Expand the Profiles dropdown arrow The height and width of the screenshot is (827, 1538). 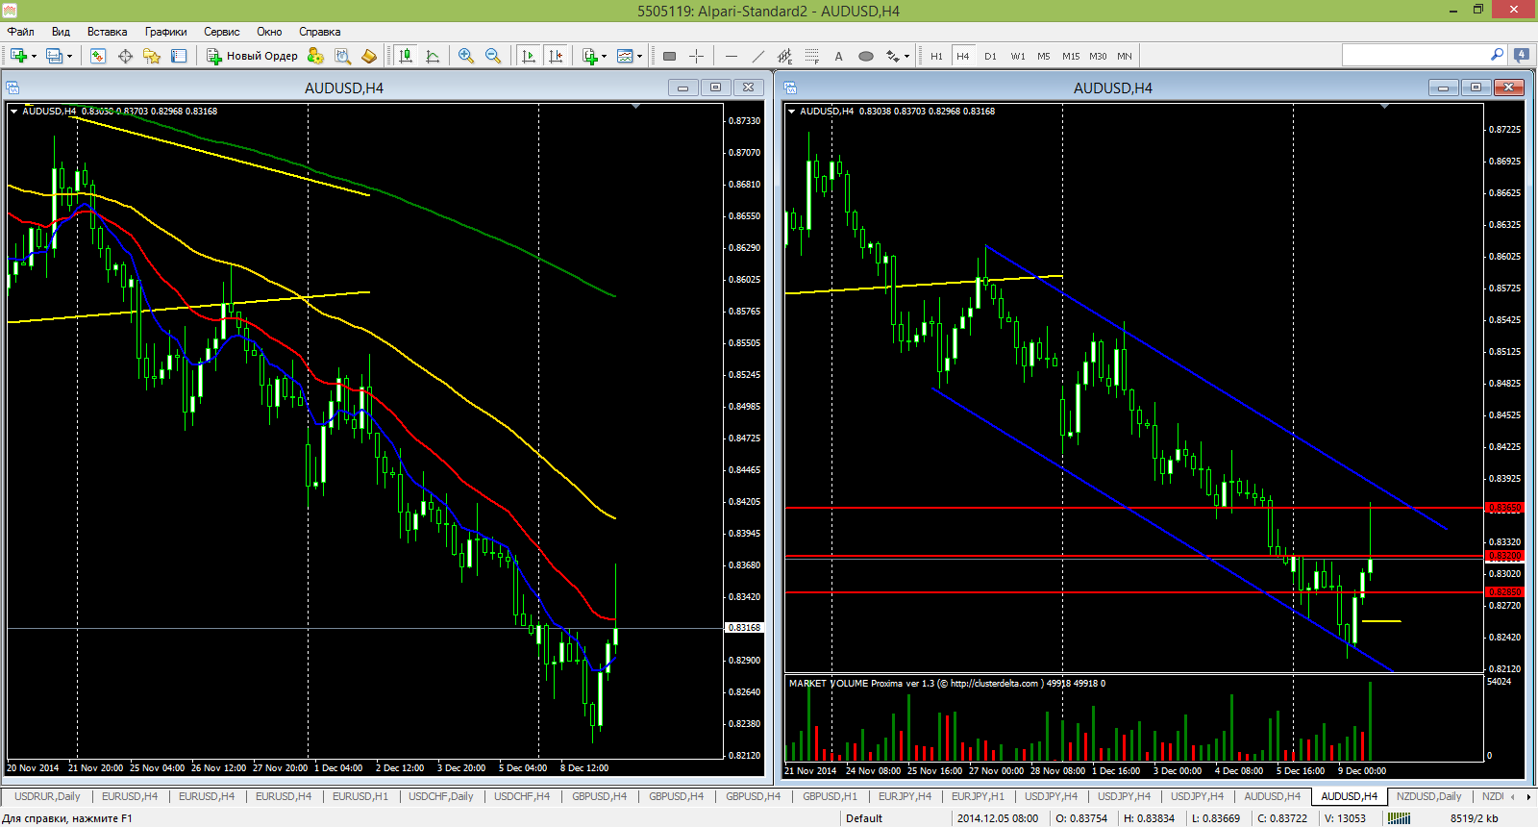tap(69, 57)
